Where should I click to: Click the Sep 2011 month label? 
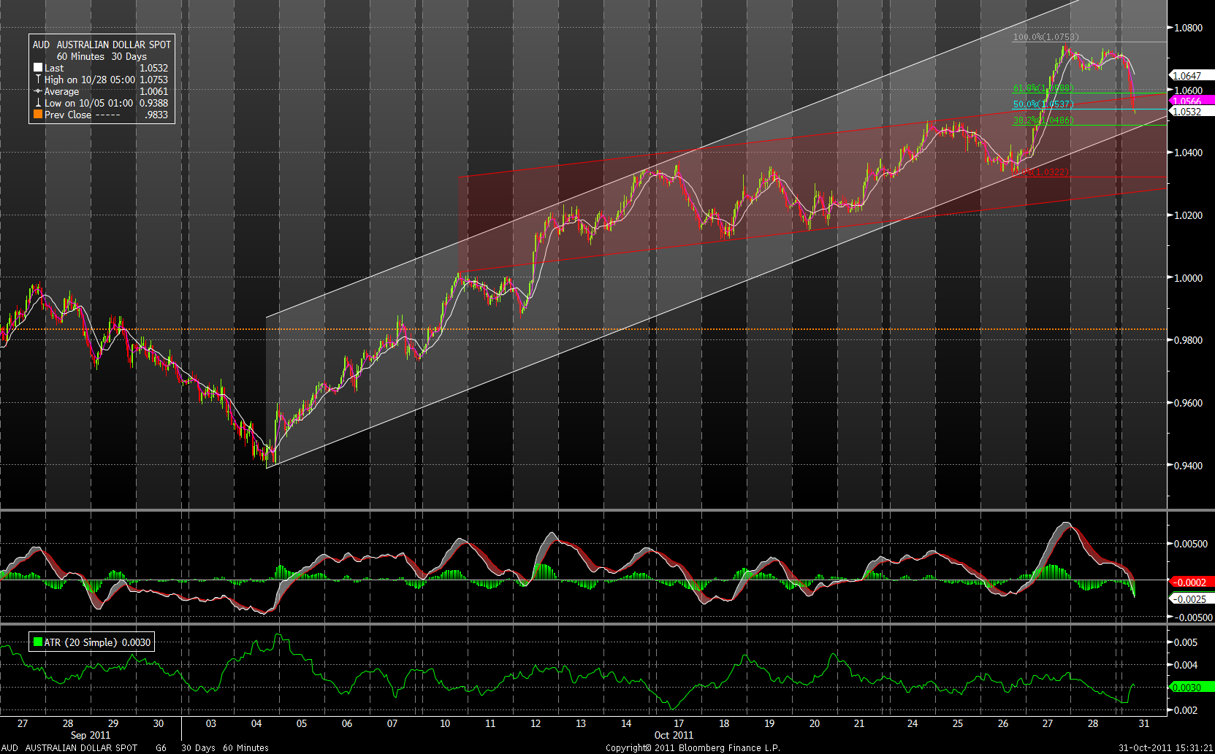coord(91,735)
